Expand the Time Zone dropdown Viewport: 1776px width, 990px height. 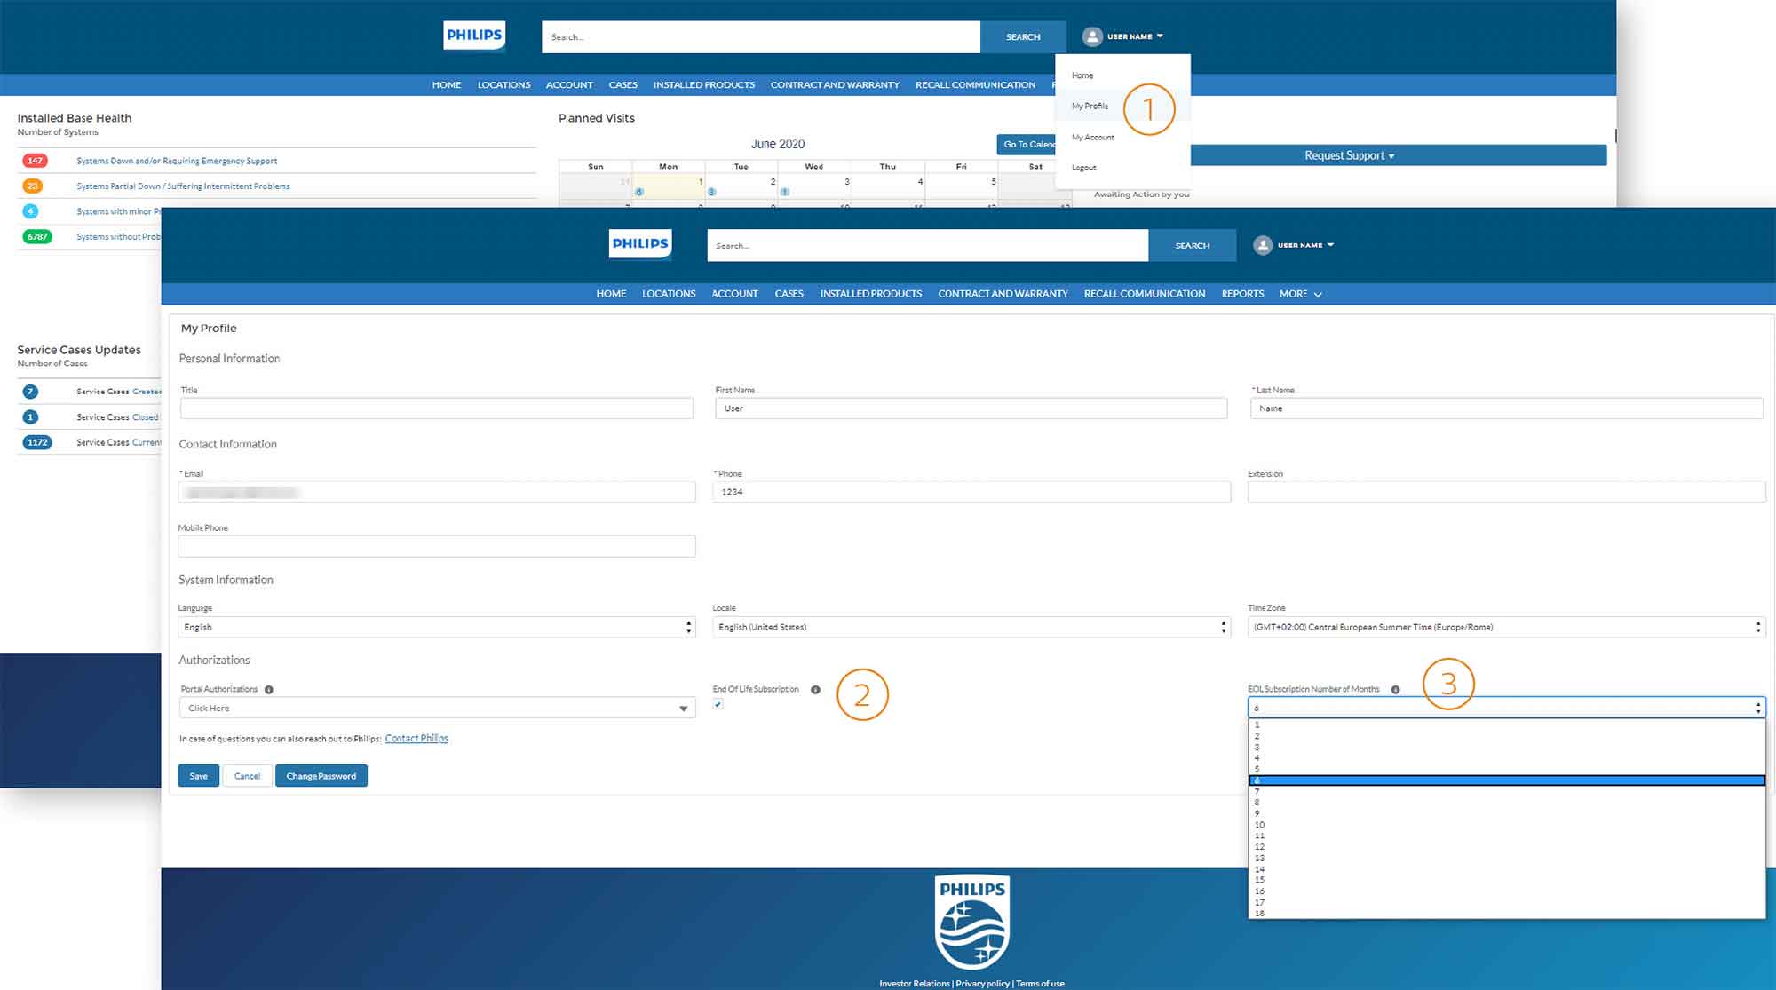point(1506,627)
